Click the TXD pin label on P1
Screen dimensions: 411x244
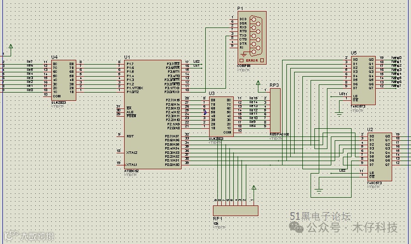[x=243, y=35]
